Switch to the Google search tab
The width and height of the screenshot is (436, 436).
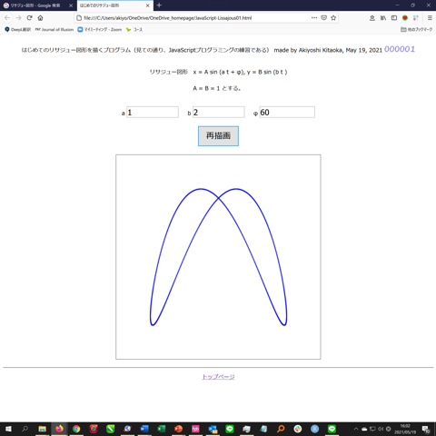(38, 5)
